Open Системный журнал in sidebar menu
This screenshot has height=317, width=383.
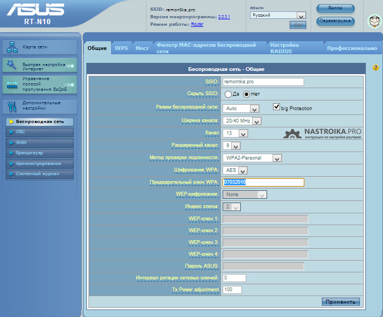click(x=40, y=174)
